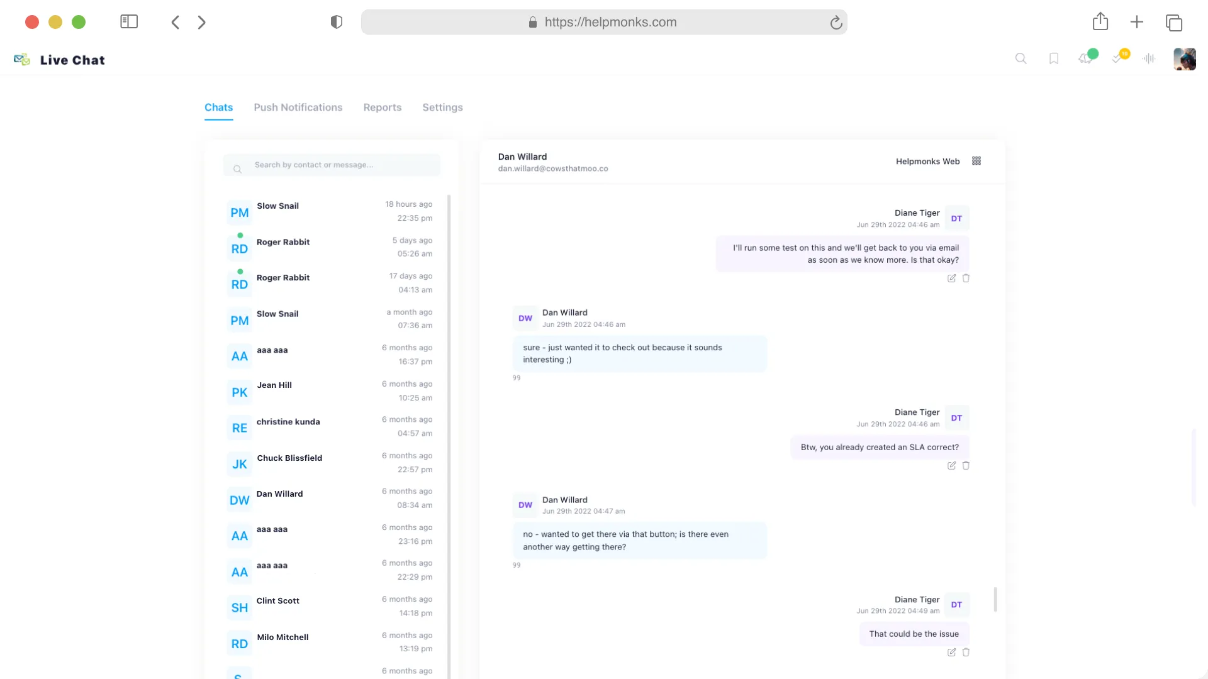This screenshot has height=679, width=1208.
Task: Click the search magnifier in chat search box
Action: tap(237, 169)
